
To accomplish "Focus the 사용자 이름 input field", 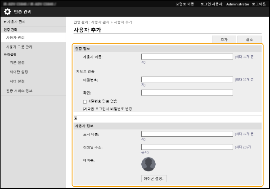I will pyautogui.click(x=187, y=57).
